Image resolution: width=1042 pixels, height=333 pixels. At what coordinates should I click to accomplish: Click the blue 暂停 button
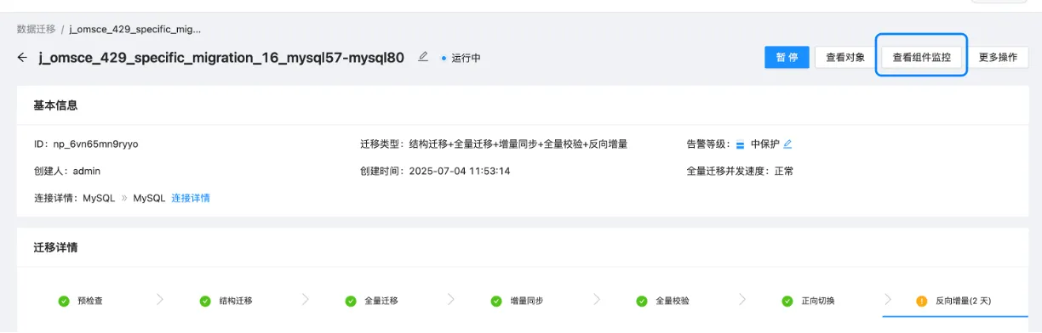[787, 58]
